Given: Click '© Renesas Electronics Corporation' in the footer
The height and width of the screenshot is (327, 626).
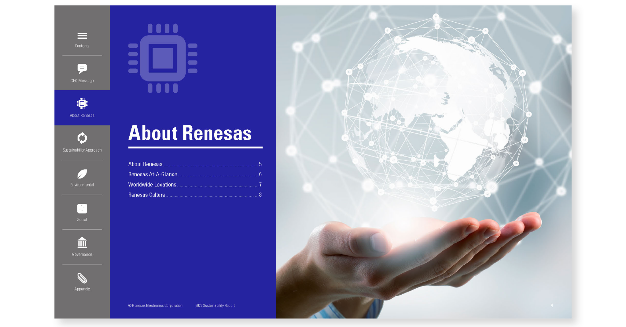Looking at the screenshot, I should [155, 305].
